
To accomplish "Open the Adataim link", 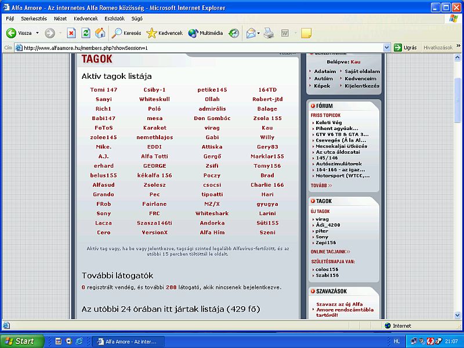I will point(325,71).
